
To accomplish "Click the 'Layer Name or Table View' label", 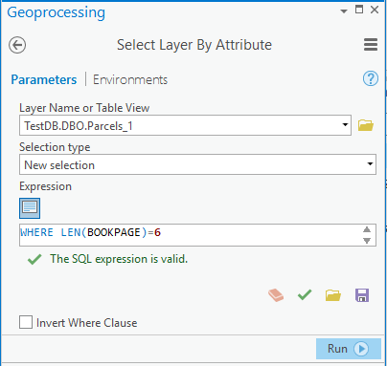I will pyautogui.click(x=84, y=108).
